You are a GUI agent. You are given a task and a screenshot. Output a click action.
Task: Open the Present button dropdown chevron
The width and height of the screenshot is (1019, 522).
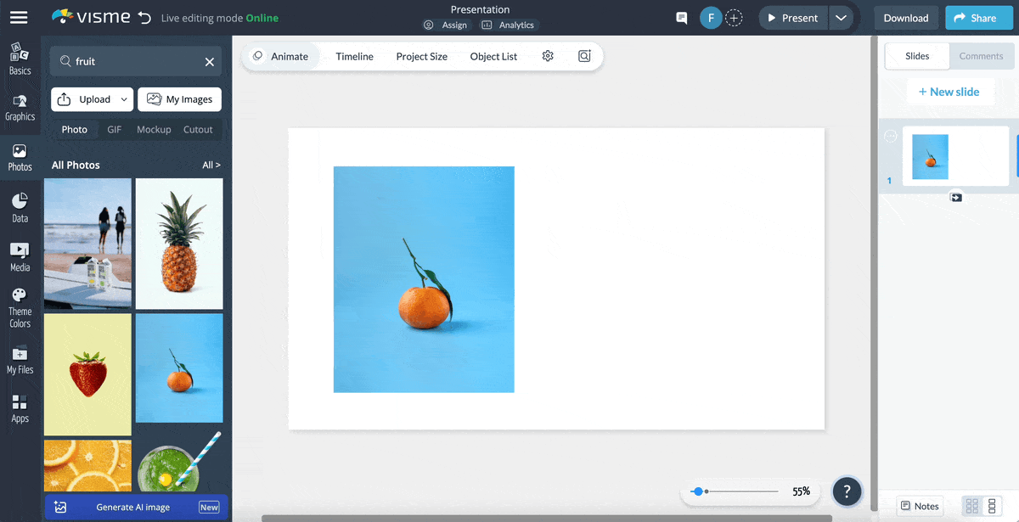(x=842, y=17)
